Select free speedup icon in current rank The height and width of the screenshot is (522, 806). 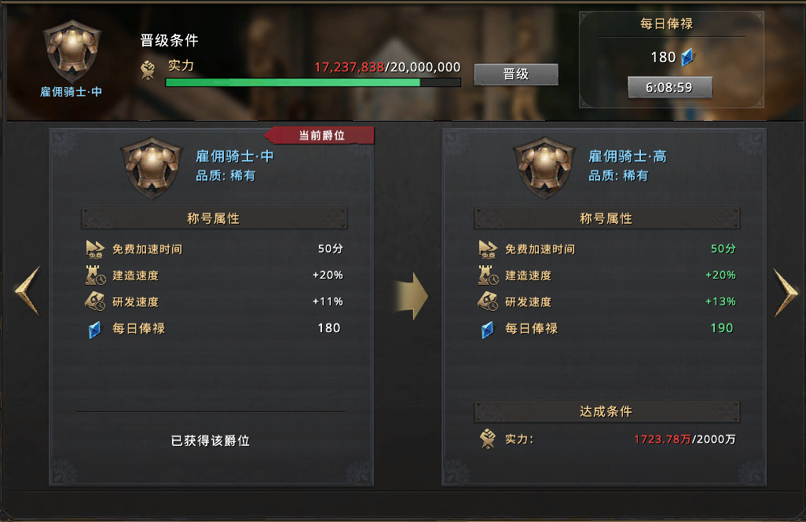[96, 249]
